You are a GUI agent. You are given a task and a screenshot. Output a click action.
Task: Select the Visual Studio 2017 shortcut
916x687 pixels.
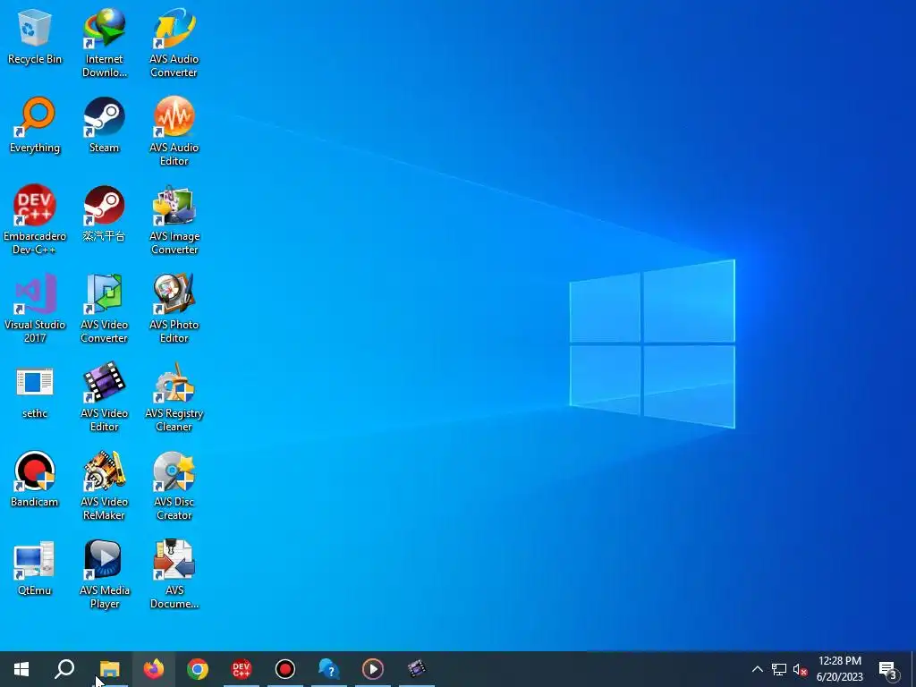point(35,309)
